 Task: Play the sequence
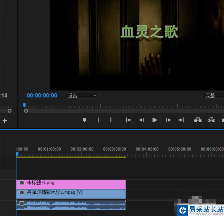click(x=155, y=120)
